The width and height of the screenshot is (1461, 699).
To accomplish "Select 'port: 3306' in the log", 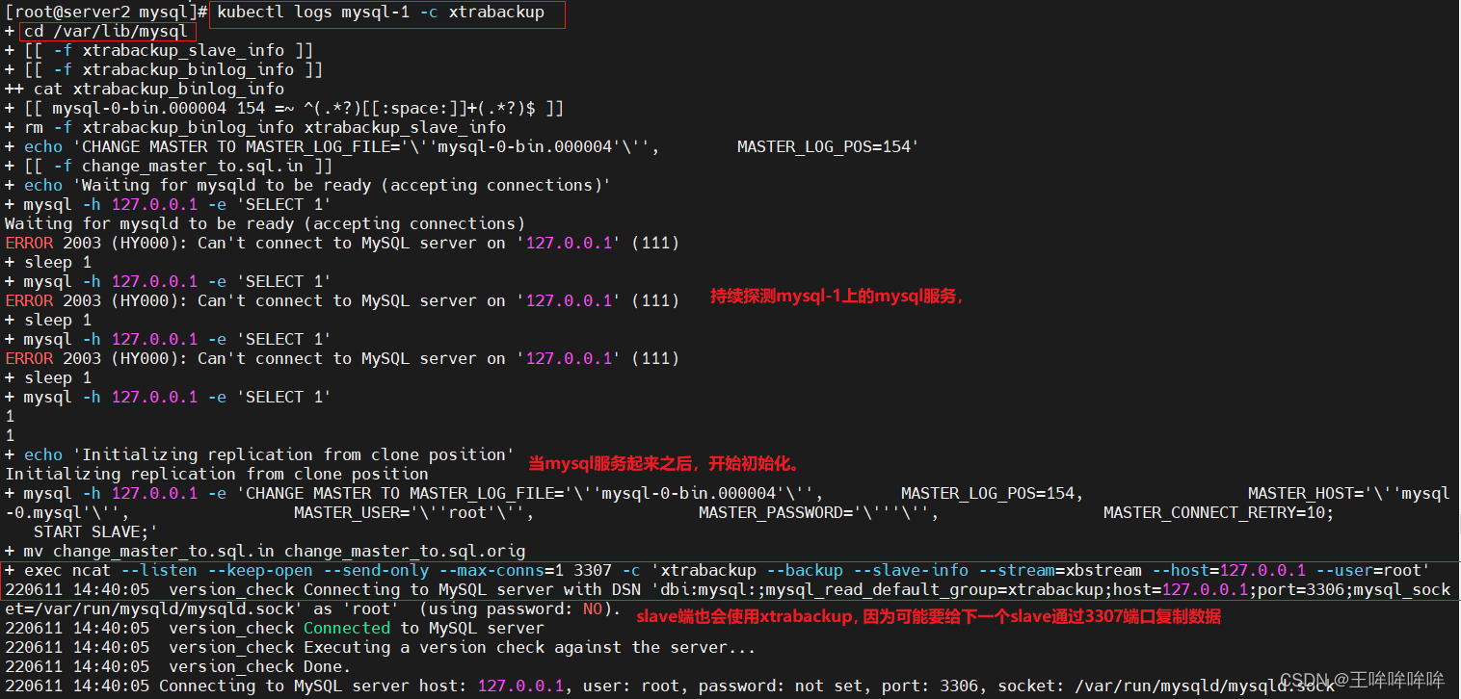I will [930, 686].
